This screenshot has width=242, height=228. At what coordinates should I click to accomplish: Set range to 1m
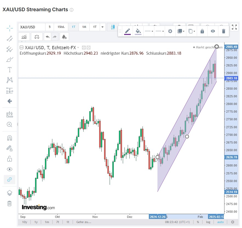(x=47, y=222)
